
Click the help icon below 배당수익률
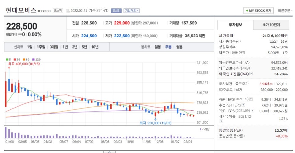click(x=221, y=121)
